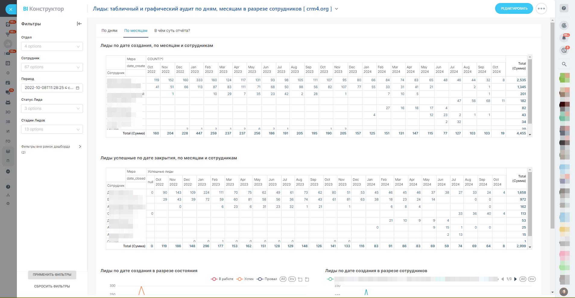
Task: Open the three-dots more options button
Action: coord(541,9)
